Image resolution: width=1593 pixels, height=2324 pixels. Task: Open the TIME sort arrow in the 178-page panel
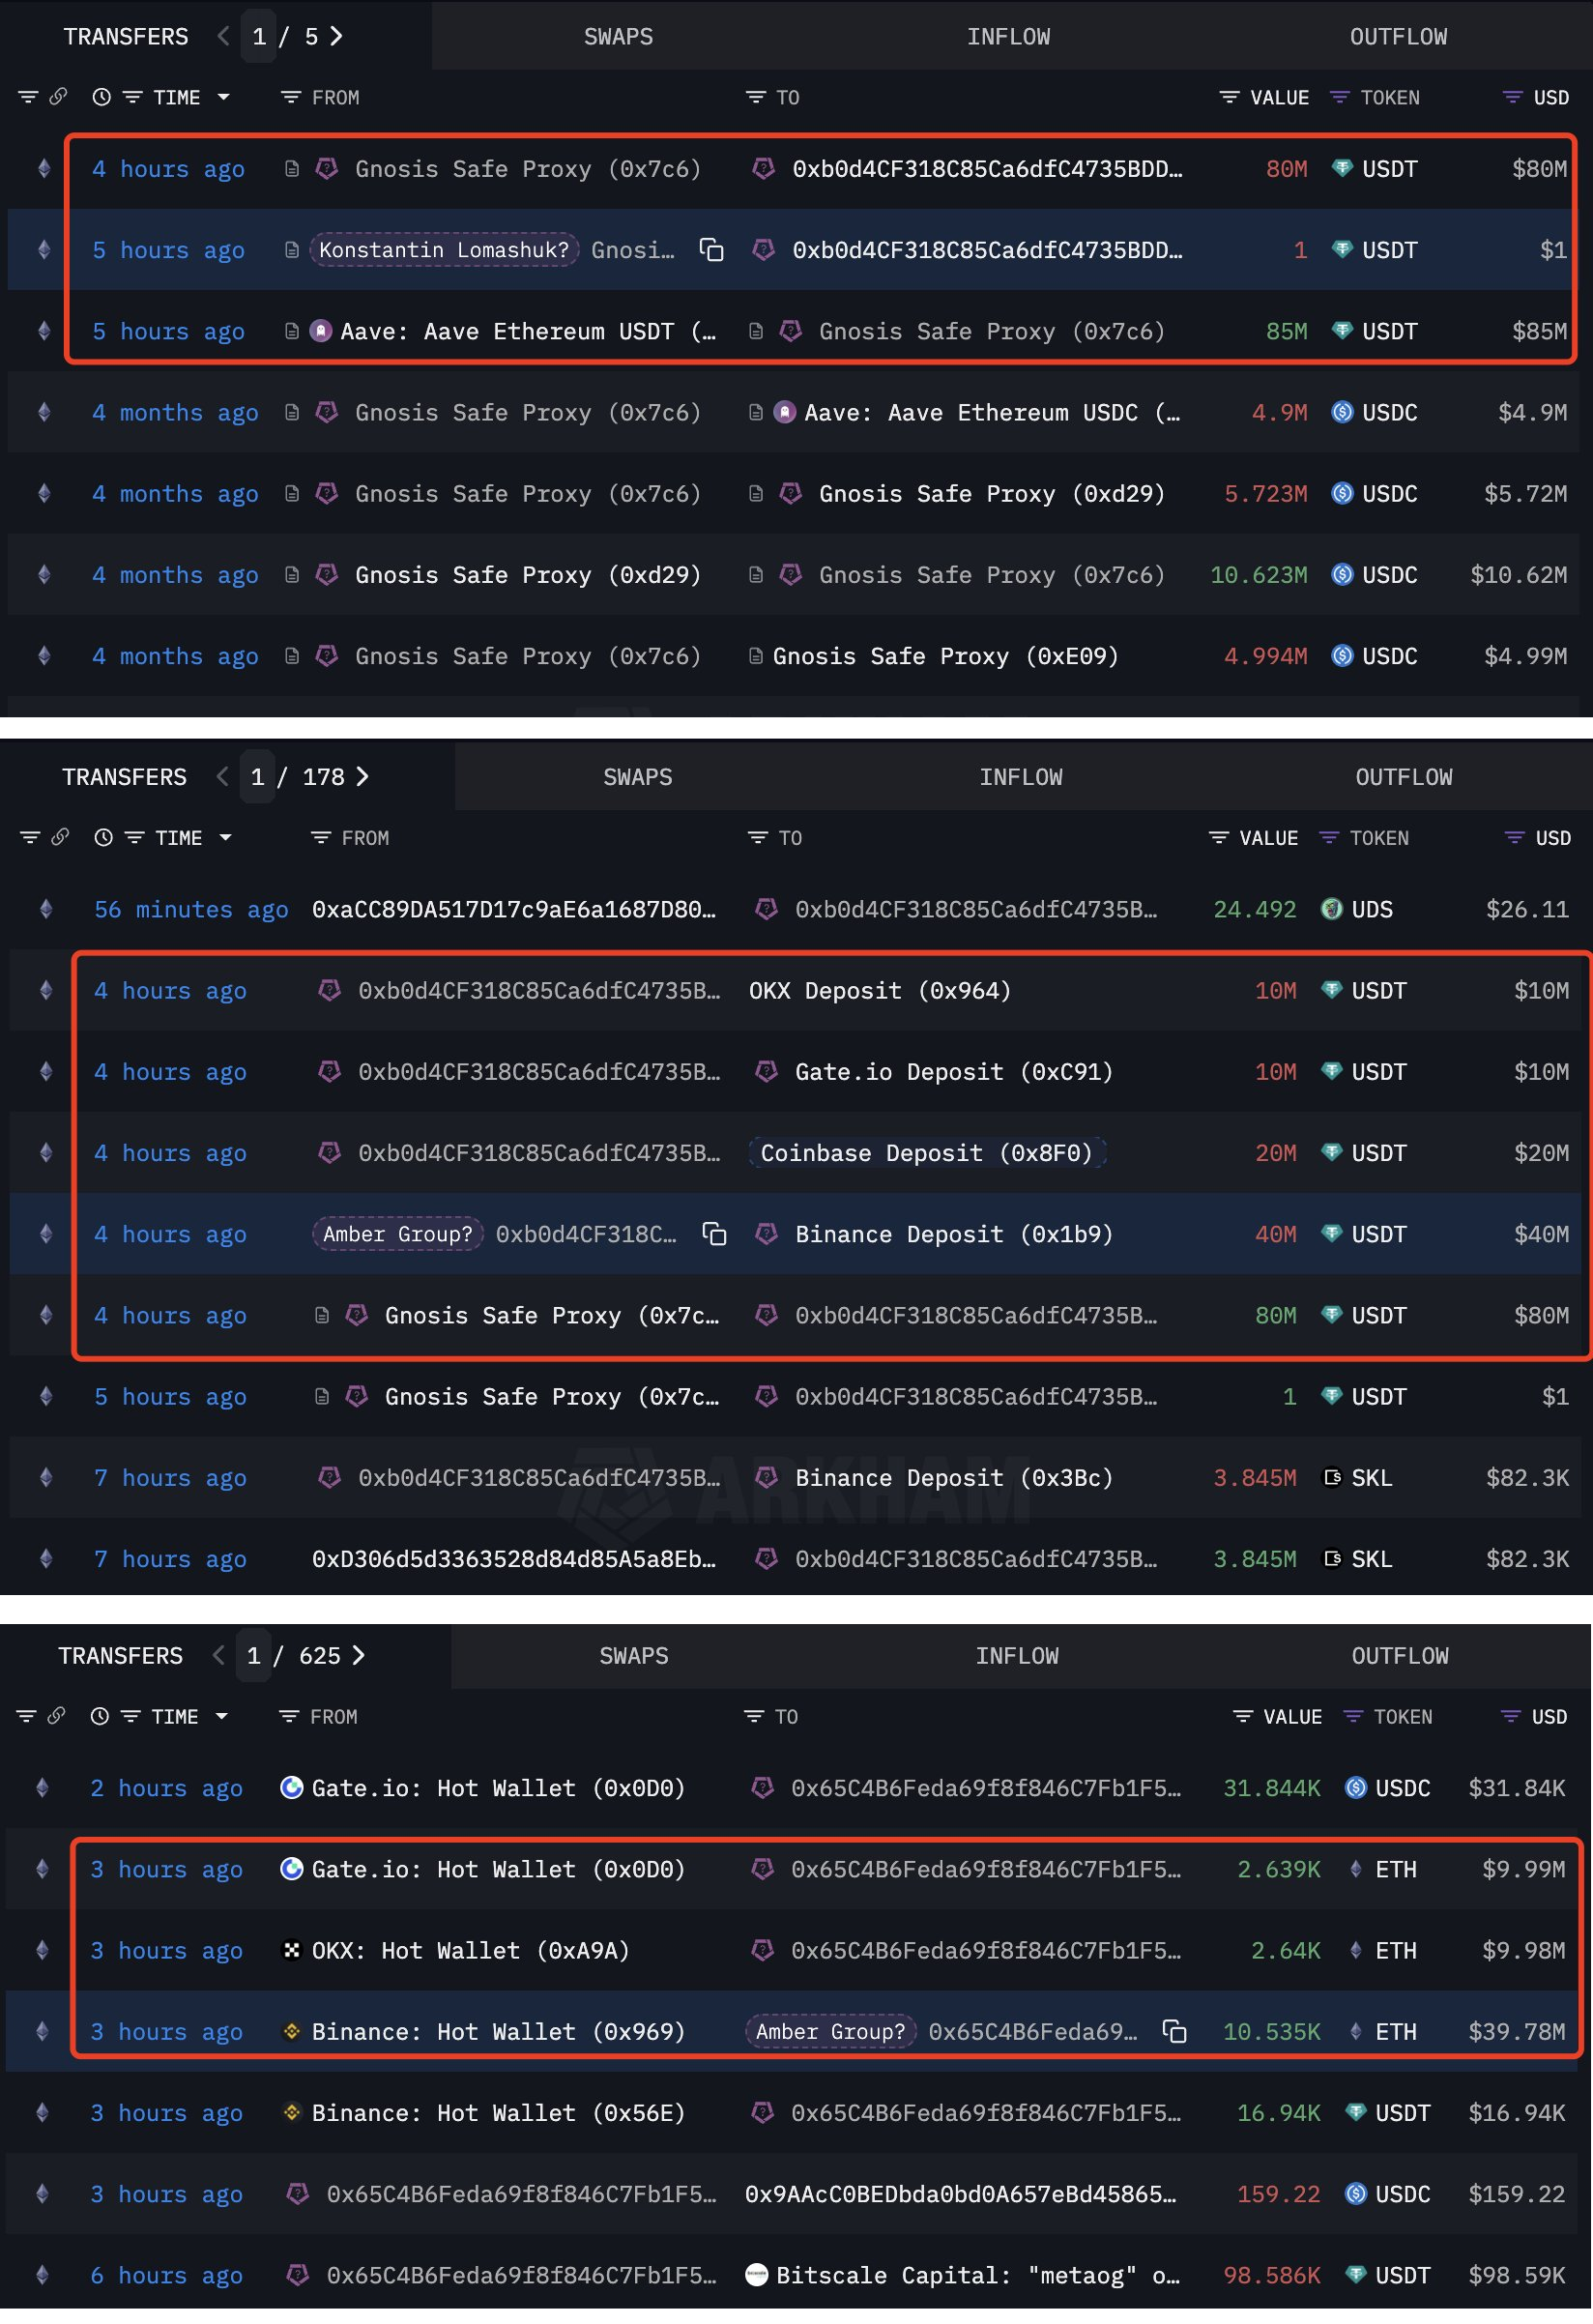point(226,838)
